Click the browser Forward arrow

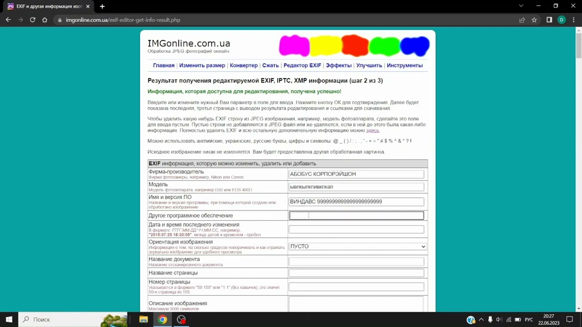(20, 20)
